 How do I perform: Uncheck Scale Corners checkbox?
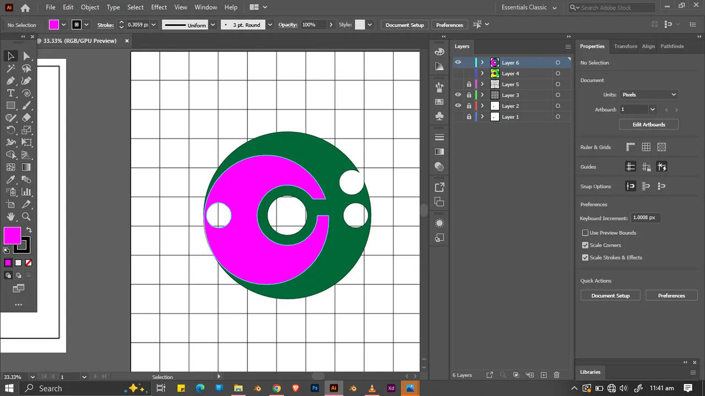(585, 245)
